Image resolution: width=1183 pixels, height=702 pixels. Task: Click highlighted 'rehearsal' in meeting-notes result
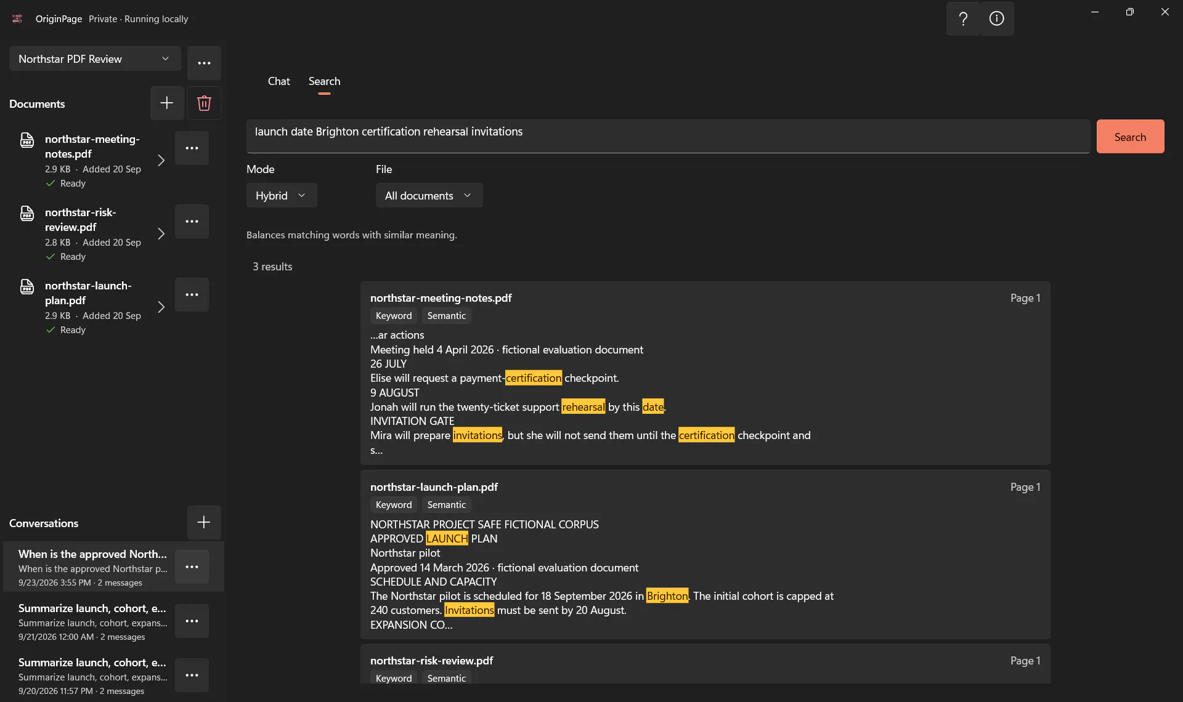(x=583, y=407)
